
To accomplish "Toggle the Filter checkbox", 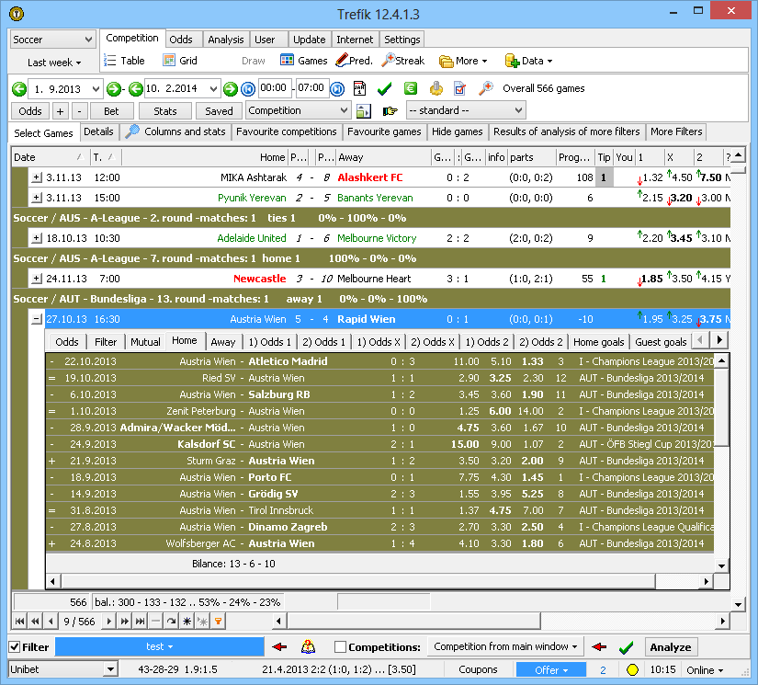I will click(16, 647).
